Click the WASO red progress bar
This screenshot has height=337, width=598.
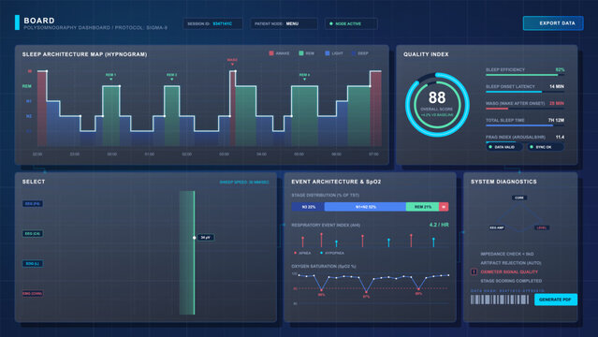pyautogui.click(x=525, y=109)
